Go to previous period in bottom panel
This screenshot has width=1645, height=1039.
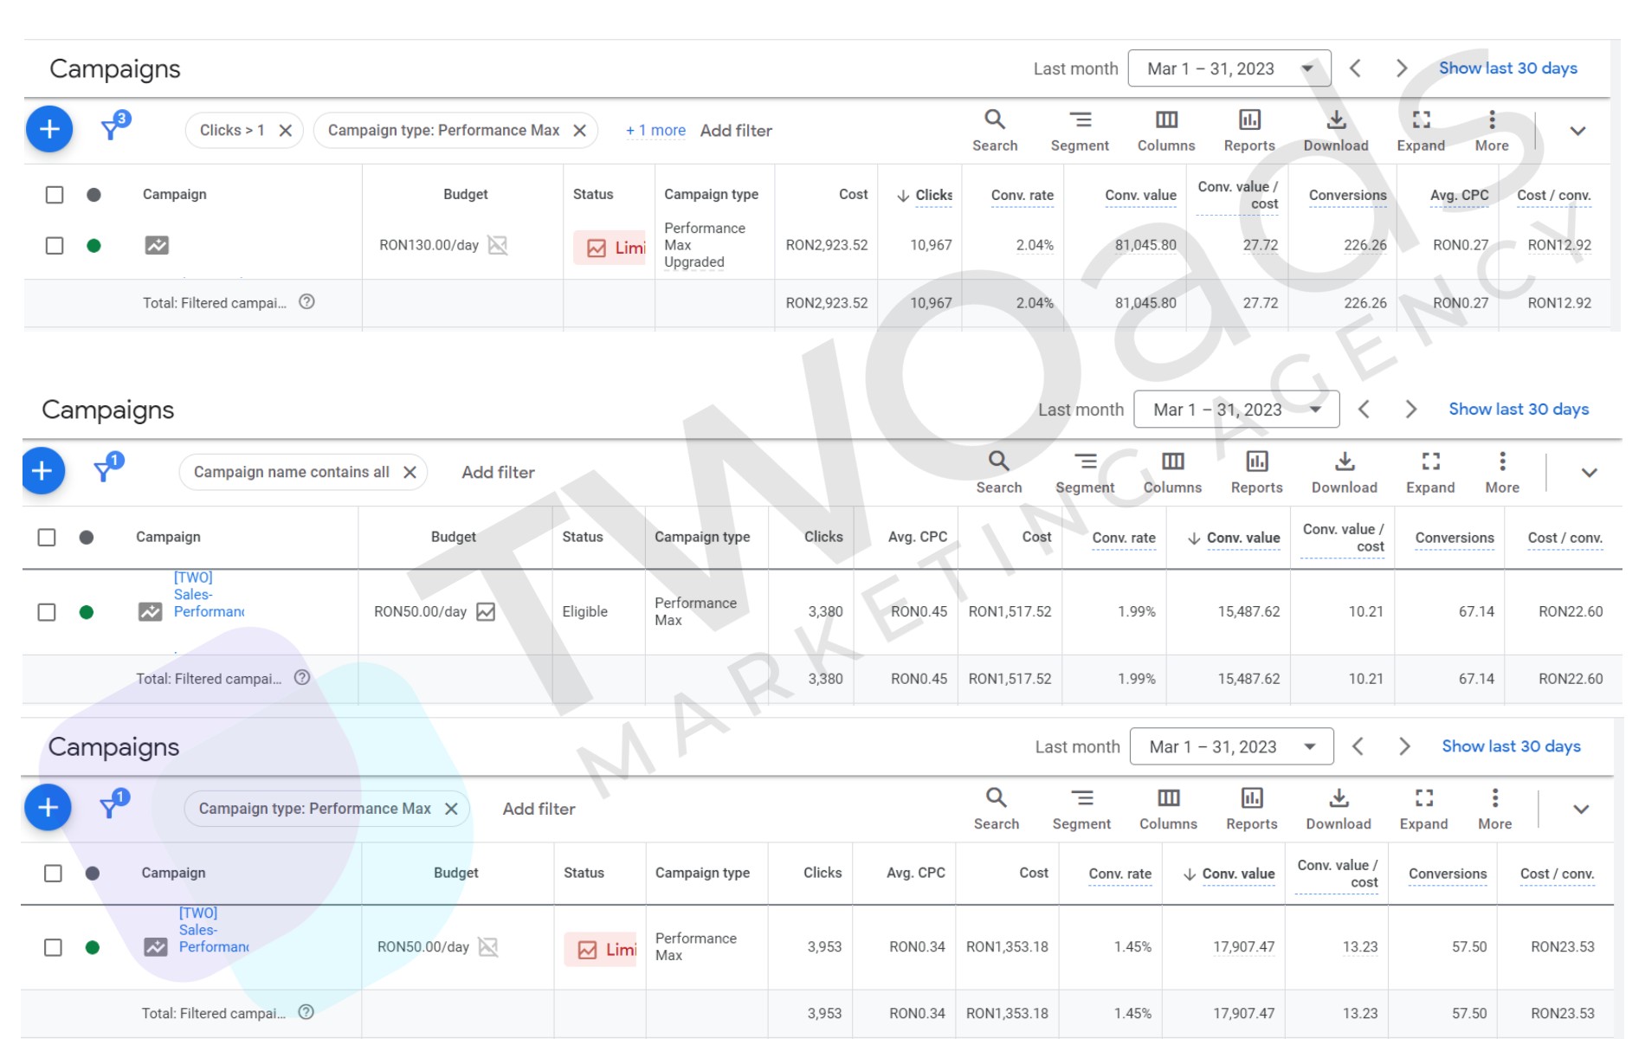click(1358, 746)
